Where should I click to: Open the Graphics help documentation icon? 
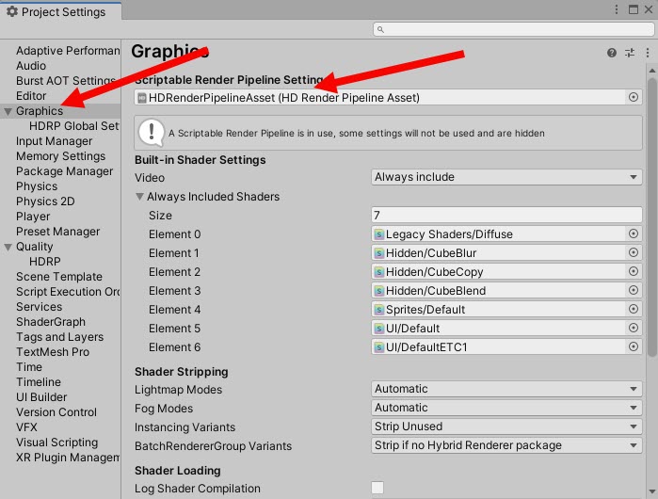tap(612, 53)
